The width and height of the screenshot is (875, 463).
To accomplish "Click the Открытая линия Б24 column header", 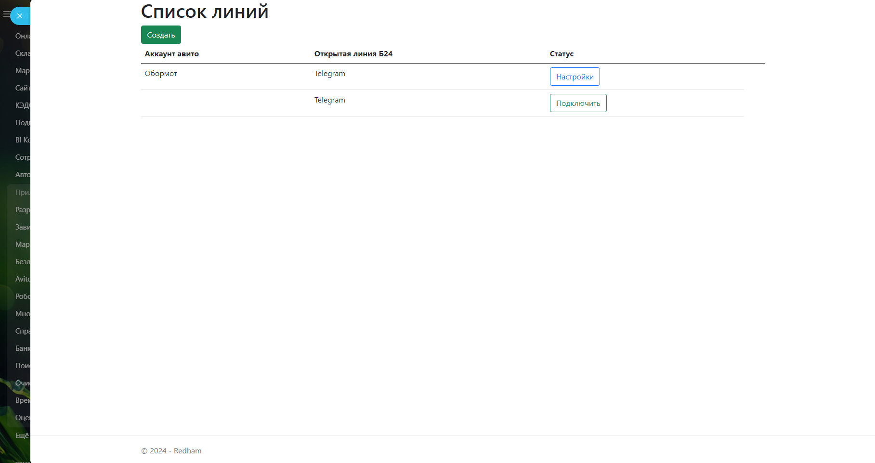I will click(x=353, y=54).
